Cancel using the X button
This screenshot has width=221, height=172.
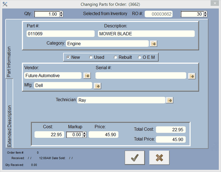[159, 157]
